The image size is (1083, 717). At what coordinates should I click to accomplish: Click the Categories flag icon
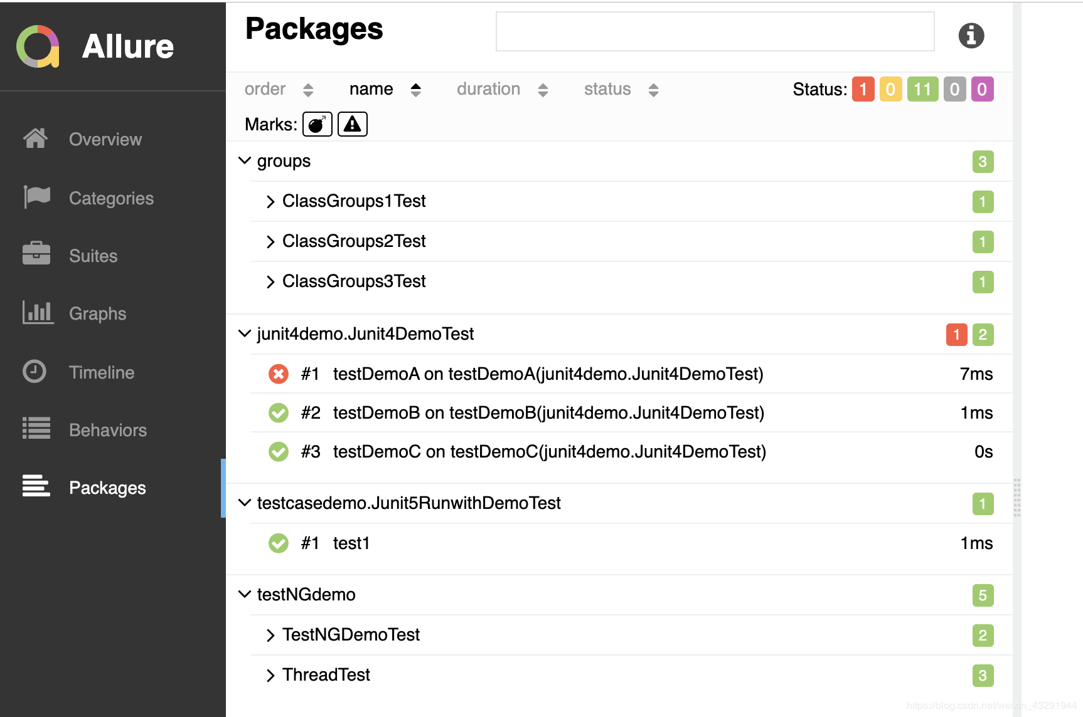pyautogui.click(x=36, y=197)
